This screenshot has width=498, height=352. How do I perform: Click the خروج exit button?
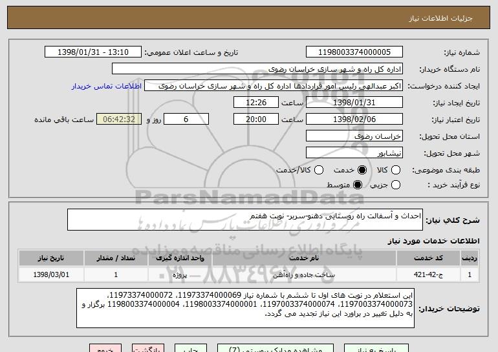(x=105, y=349)
